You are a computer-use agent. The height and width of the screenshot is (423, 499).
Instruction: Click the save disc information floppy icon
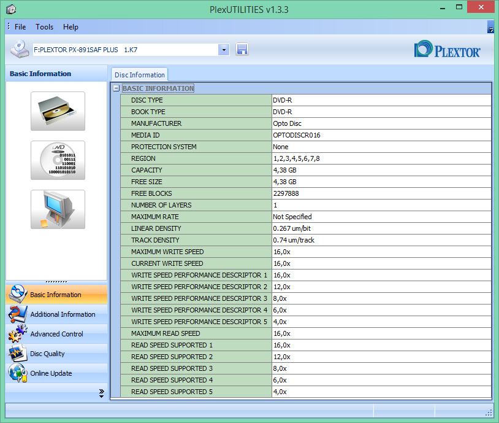(x=242, y=49)
